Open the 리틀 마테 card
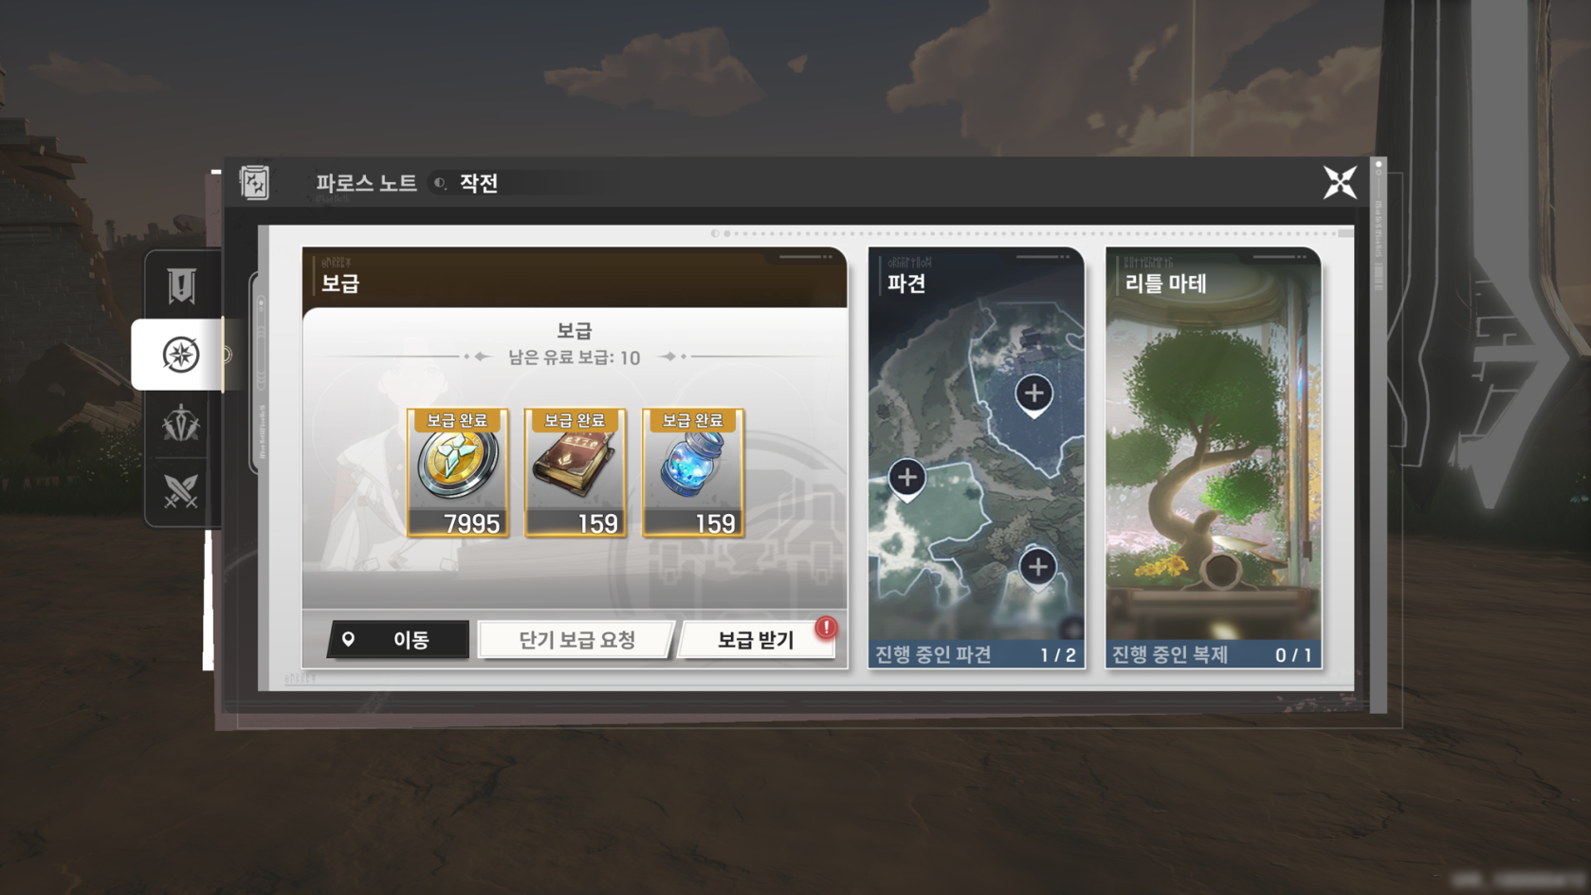This screenshot has height=895, width=1591. tap(1213, 458)
